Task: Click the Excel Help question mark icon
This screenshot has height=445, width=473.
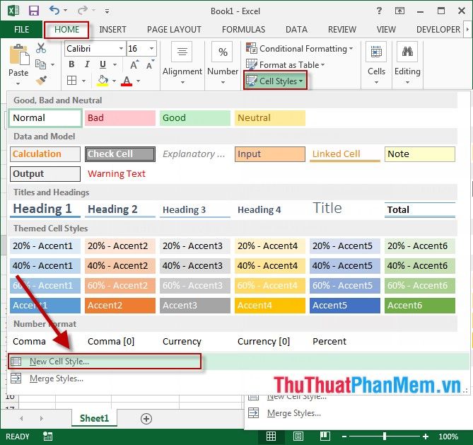Action: point(379,11)
